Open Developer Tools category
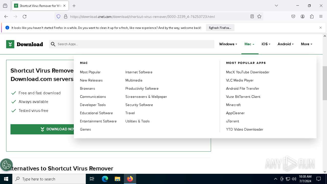Image resolution: width=327 pixels, height=184 pixels. (93, 105)
